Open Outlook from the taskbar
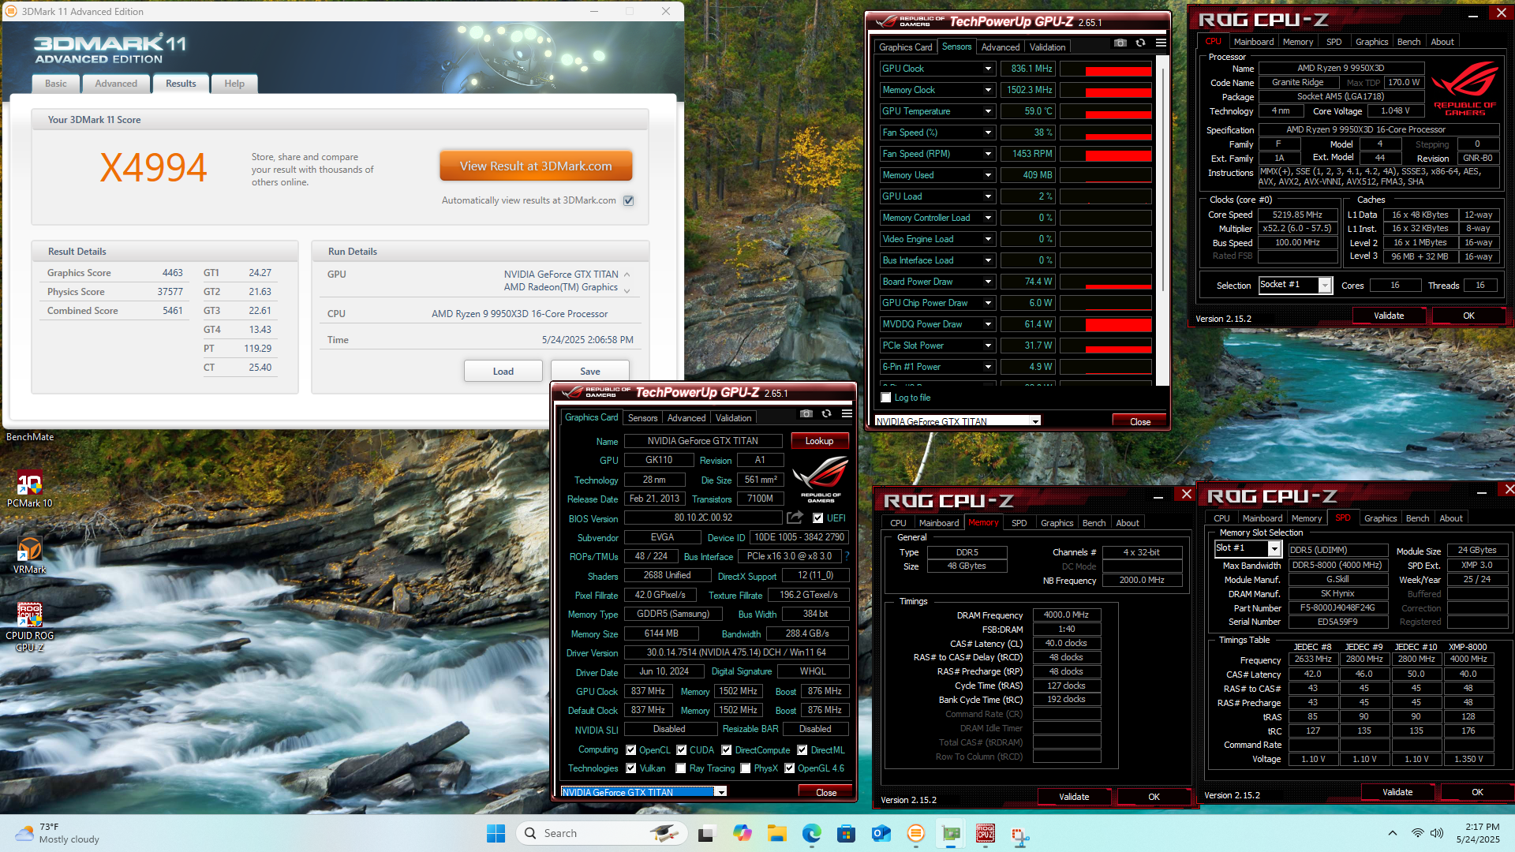1515x852 pixels. click(x=881, y=833)
